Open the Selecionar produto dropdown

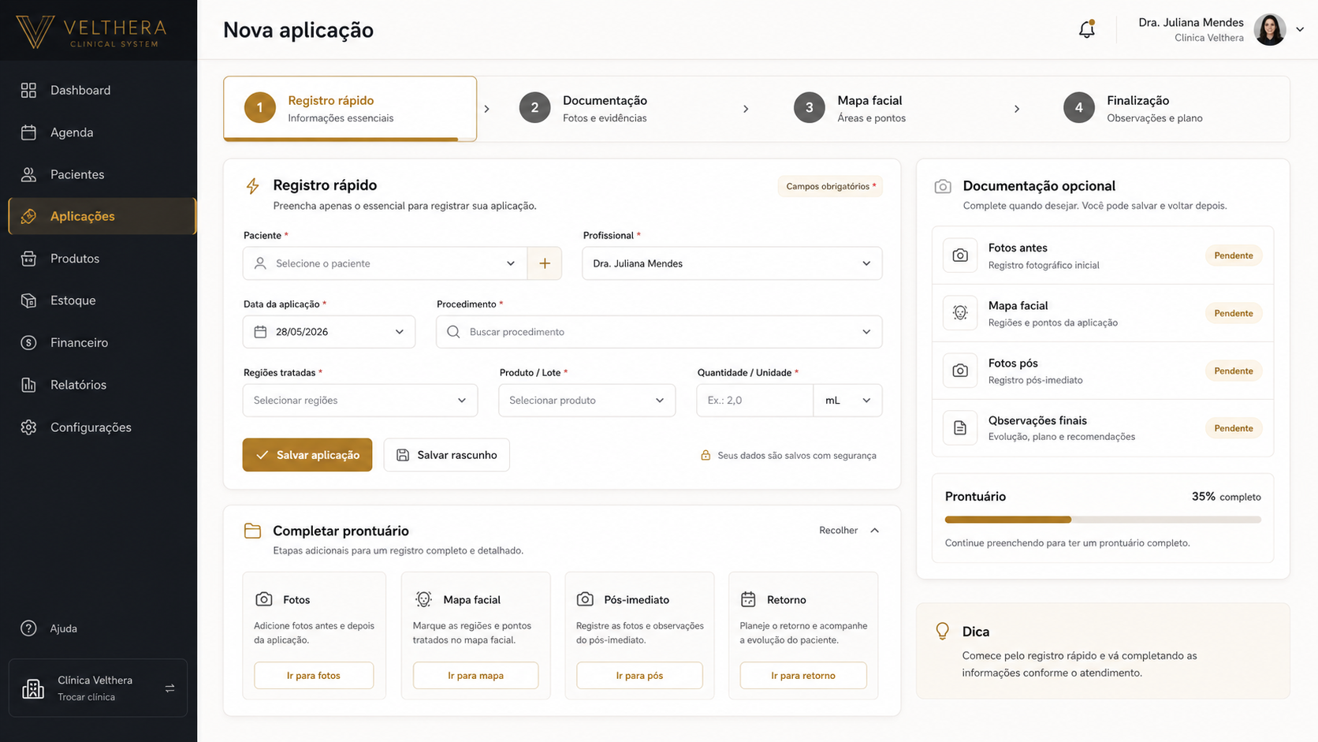click(x=587, y=401)
